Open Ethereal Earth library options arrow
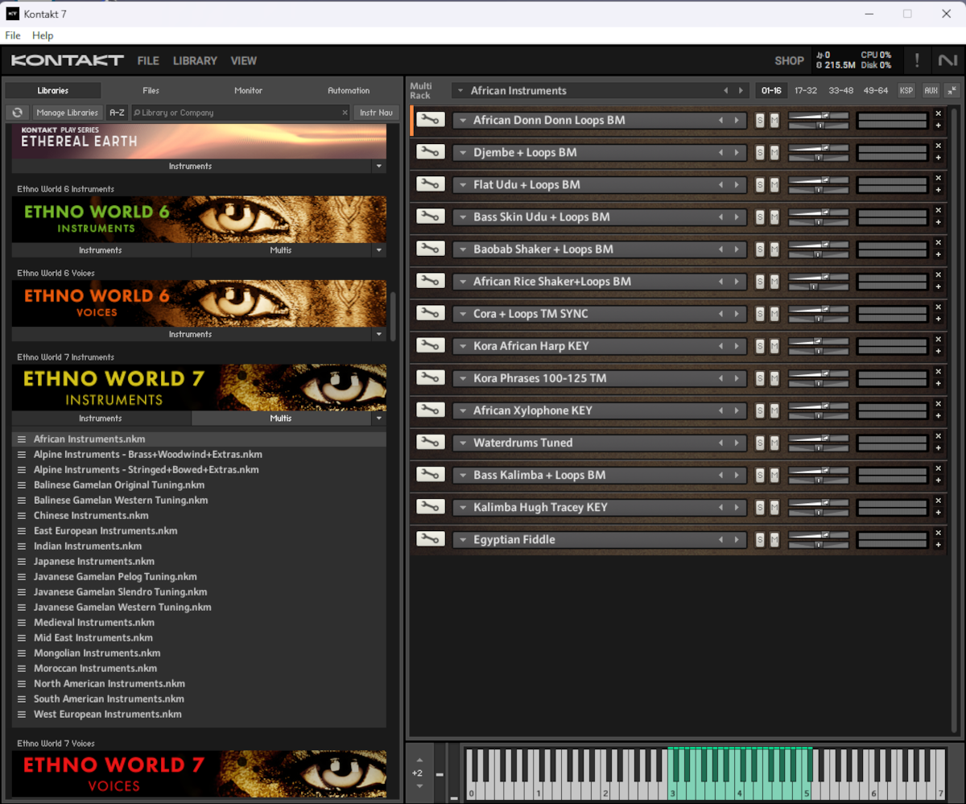Viewport: 966px width, 804px height. pyautogui.click(x=379, y=166)
